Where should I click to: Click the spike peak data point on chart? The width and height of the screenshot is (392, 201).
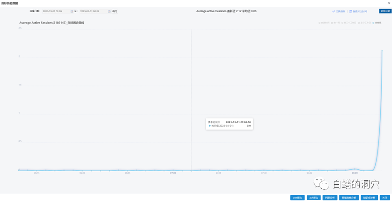(382, 51)
